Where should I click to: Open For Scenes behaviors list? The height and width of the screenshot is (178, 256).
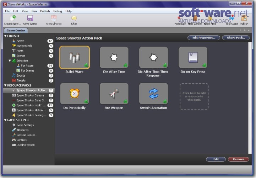click(x=29, y=70)
